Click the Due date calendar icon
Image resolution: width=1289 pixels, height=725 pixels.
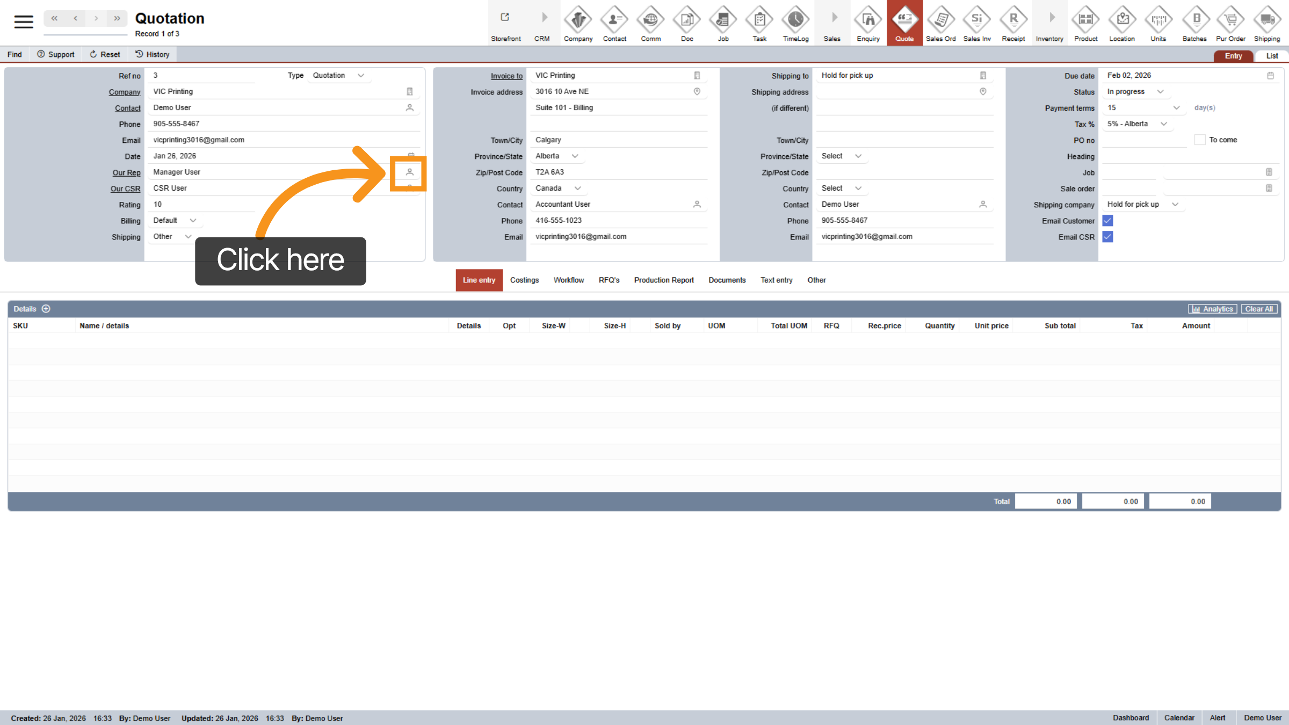pyautogui.click(x=1270, y=76)
